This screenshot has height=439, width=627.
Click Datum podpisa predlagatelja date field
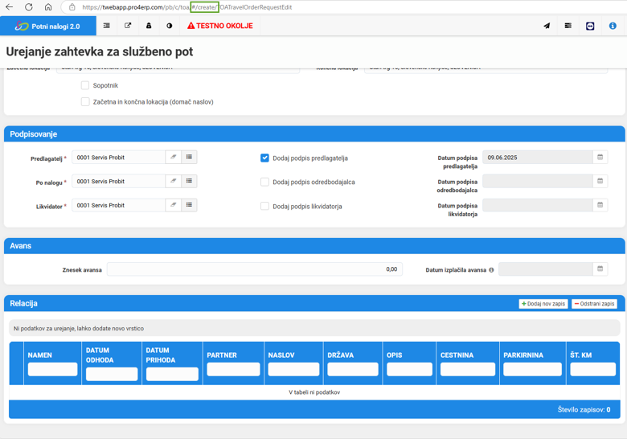(x=538, y=157)
